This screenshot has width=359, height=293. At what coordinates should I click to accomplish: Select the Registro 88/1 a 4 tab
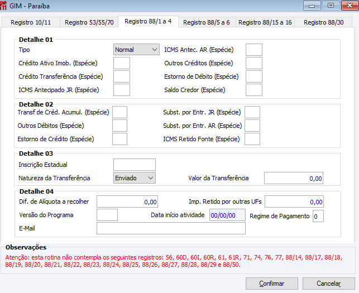(148, 22)
